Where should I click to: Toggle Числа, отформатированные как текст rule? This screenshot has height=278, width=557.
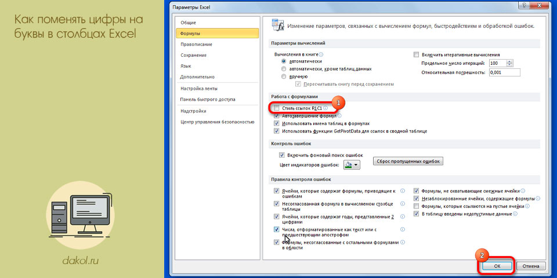277,229
